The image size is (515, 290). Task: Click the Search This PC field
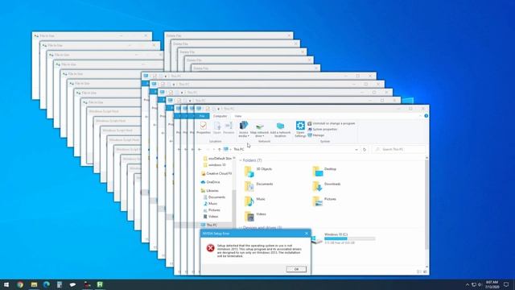tap(399, 150)
